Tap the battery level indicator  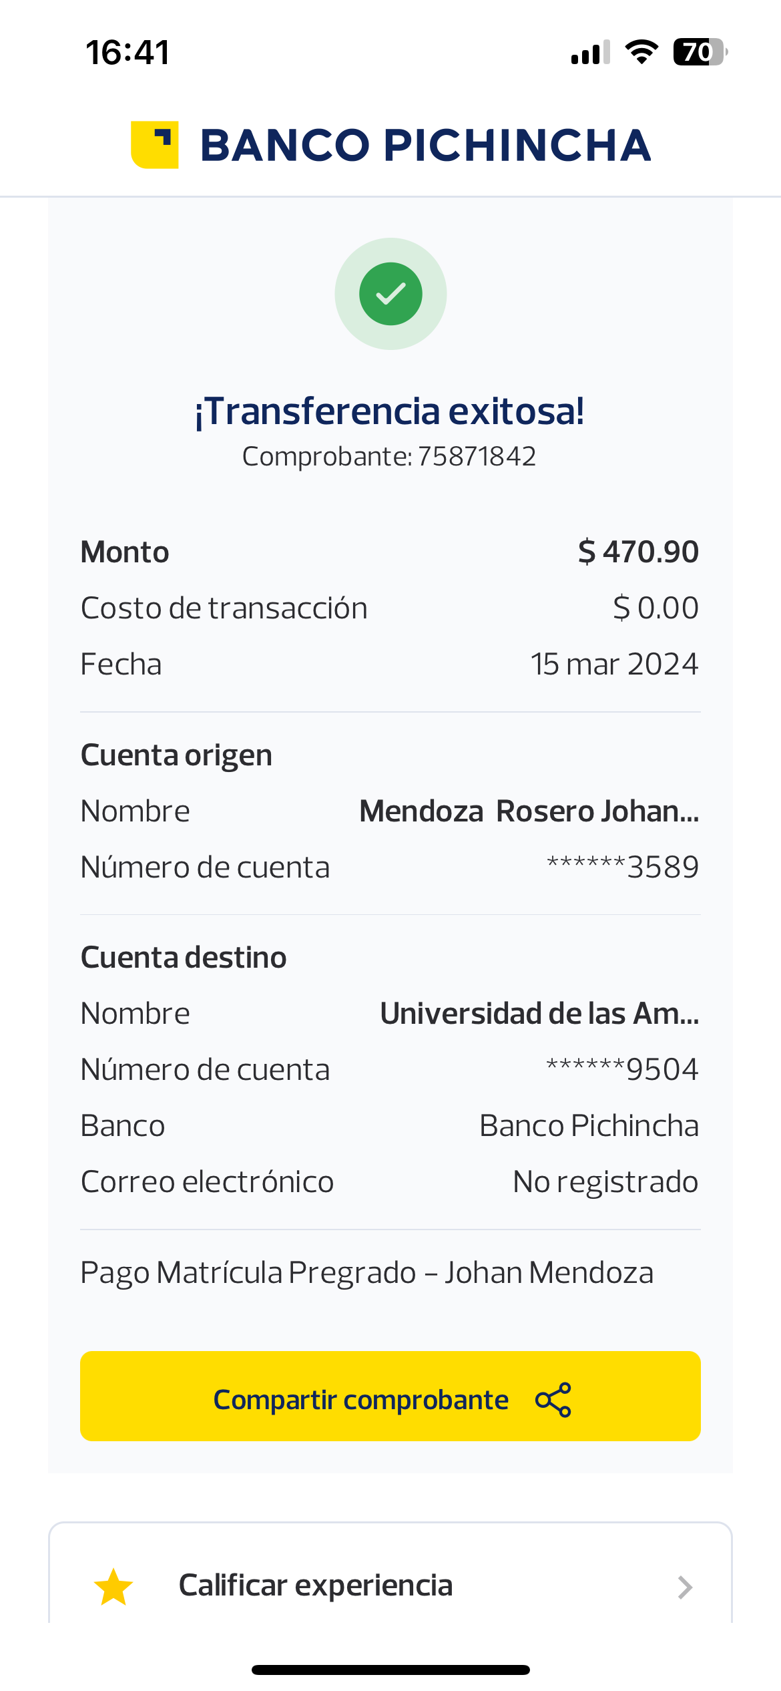pos(700,52)
